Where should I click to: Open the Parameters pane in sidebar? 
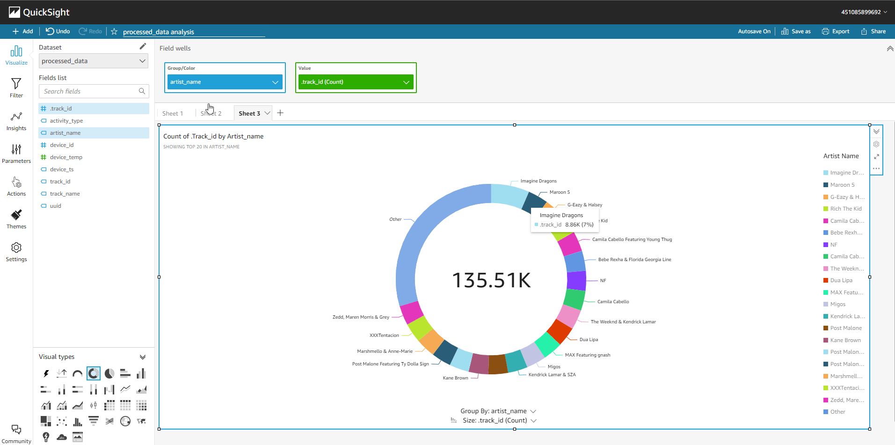pos(16,154)
